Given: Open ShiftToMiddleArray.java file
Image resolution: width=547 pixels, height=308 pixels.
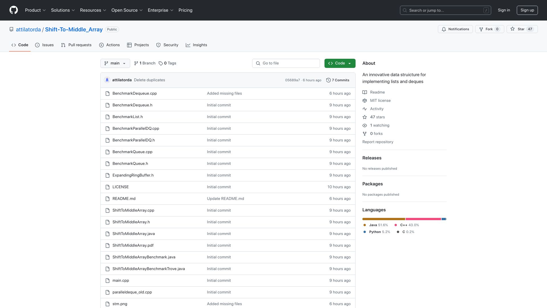Looking at the screenshot, I should (134, 234).
